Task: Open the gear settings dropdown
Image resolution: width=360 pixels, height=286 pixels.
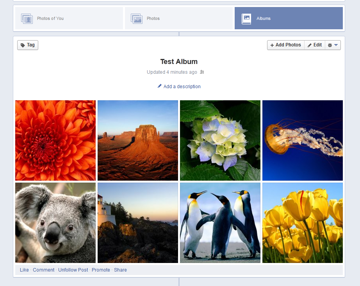Action: pos(333,45)
